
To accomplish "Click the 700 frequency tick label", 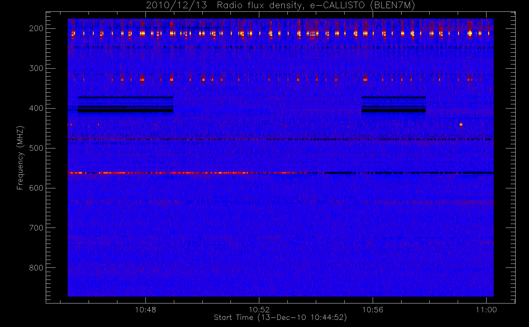I will pos(36,228).
